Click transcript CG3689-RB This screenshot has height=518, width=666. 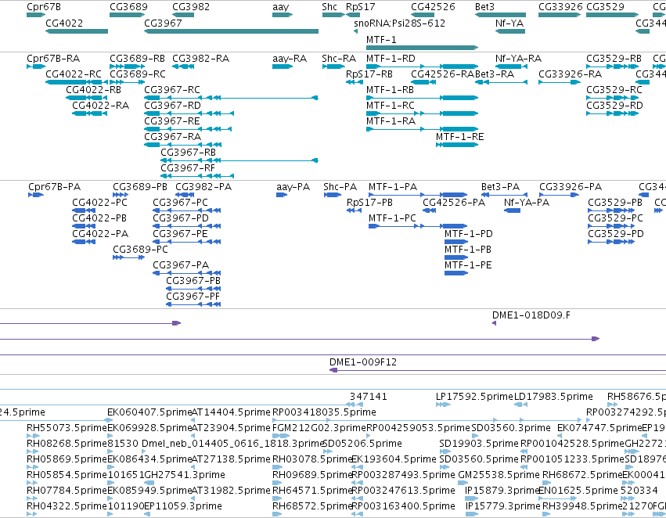[137, 58]
